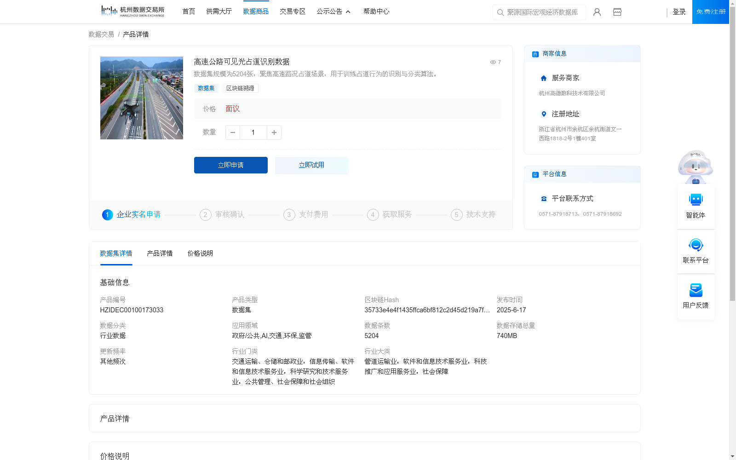Screen dimensions: 736x460
Task: Click step 2 审核确认
Action: point(222,215)
